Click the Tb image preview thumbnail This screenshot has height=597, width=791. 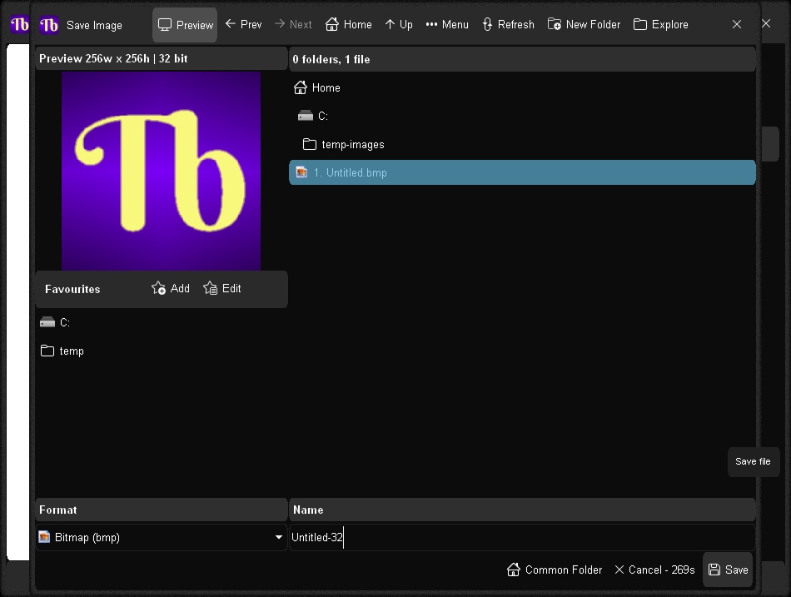click(161, 171)
